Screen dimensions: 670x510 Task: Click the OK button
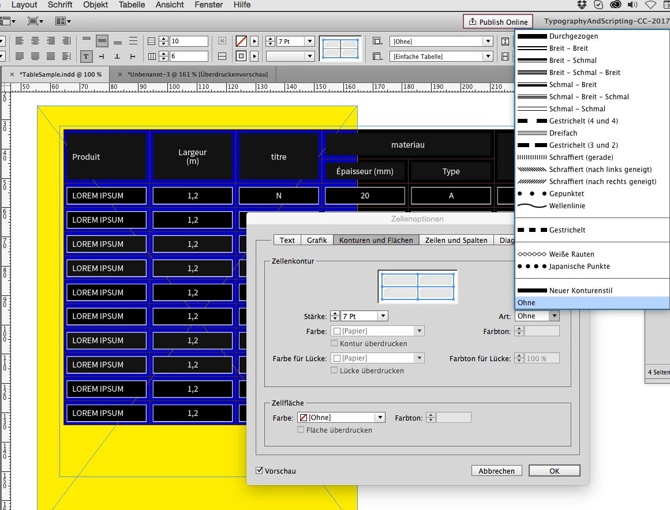pos(554,471)
